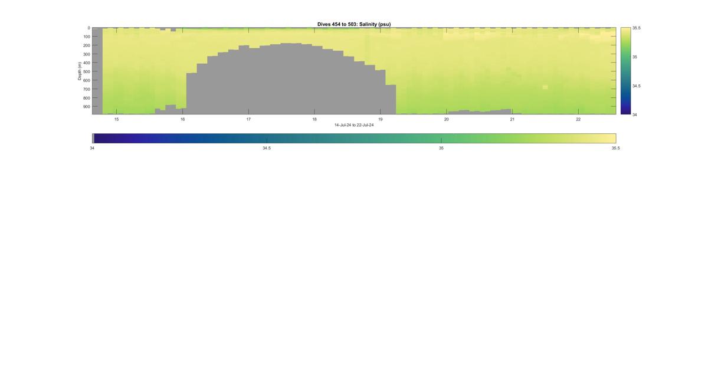Click the horizontal colorbar below the plot
This screenshot has height=367, width=708.
coord(354,138)
